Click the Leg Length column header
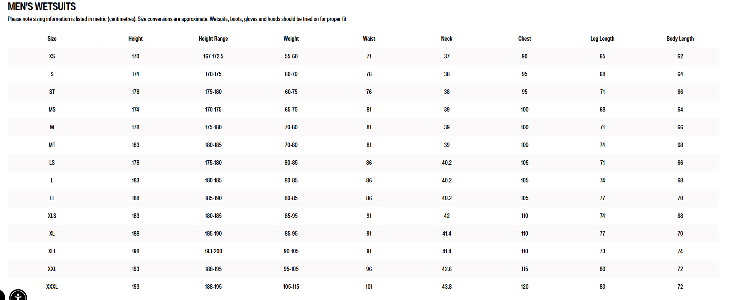Screen dimensions: 730x300 tap(602, 39)
